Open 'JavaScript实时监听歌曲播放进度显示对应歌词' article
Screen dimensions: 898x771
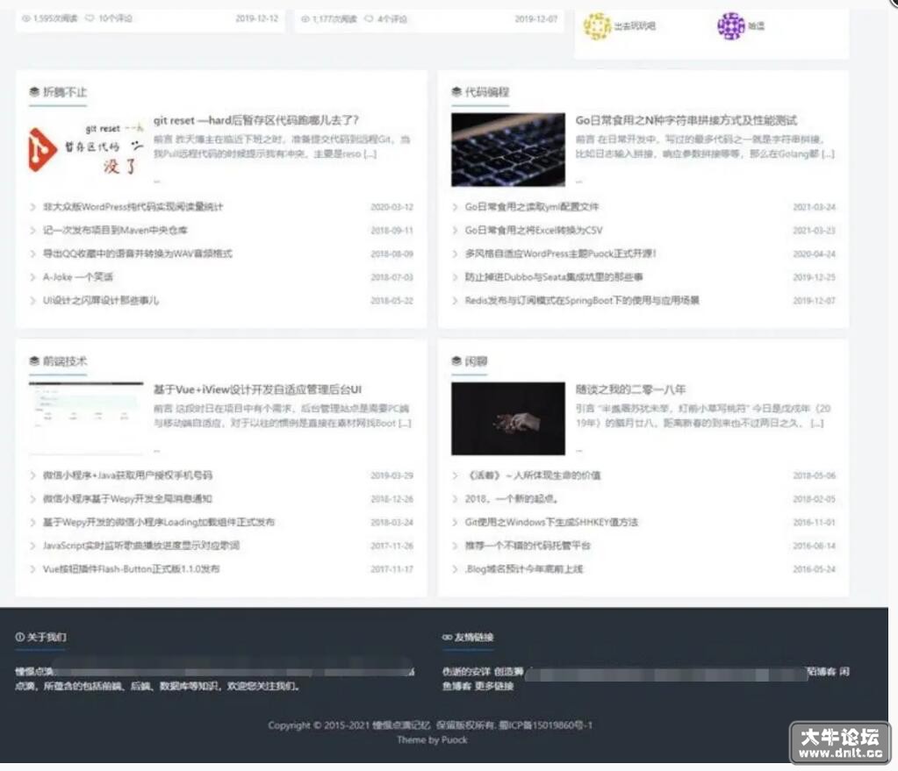tap(140, 546)
